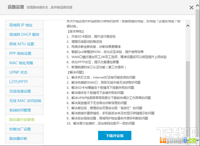Image resolution: width=200 pixels, height=146 pixels.
Task: Click line 解决SD卡与硬盘挂载失败
Action: (x=100, y=88)
